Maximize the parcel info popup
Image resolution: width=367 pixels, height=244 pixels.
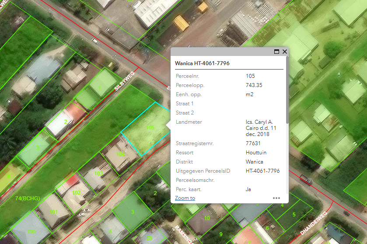pos(276,52)
